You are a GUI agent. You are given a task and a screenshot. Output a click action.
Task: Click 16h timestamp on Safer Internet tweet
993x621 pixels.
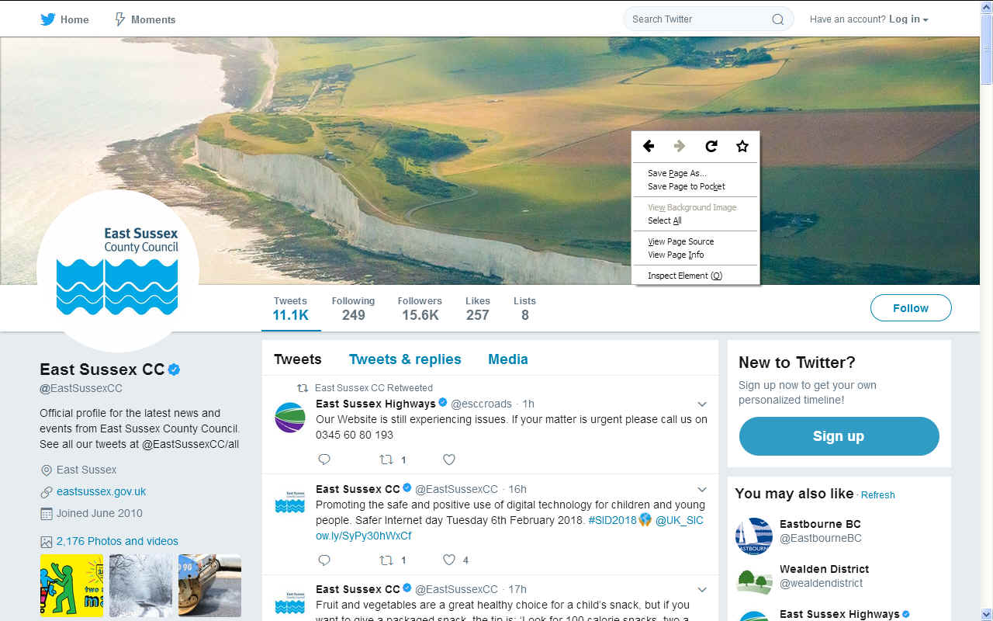[517, 489]
